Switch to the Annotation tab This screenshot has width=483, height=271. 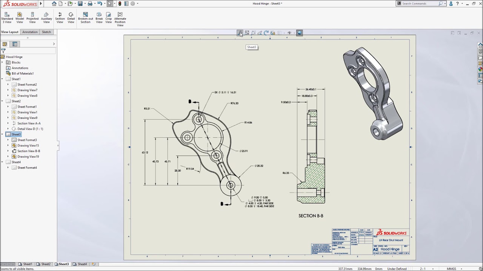pyautogui.click(x=30, y=32)
